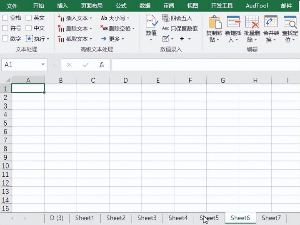Check the 英文 checkbox
This screenshot has width=300, height=225.
point(29,18)
